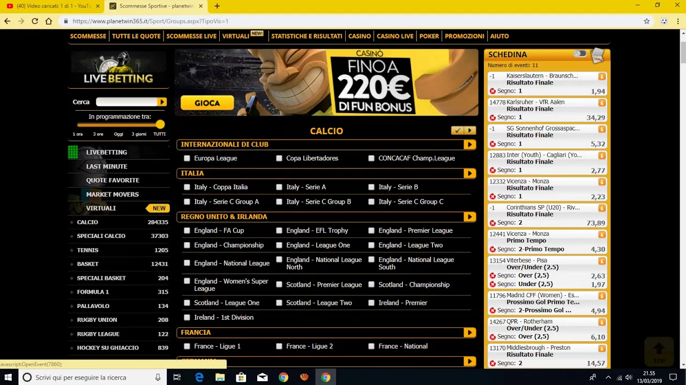
Task: Open Statistiche e Risultati menu
Action: pos(307,36)
